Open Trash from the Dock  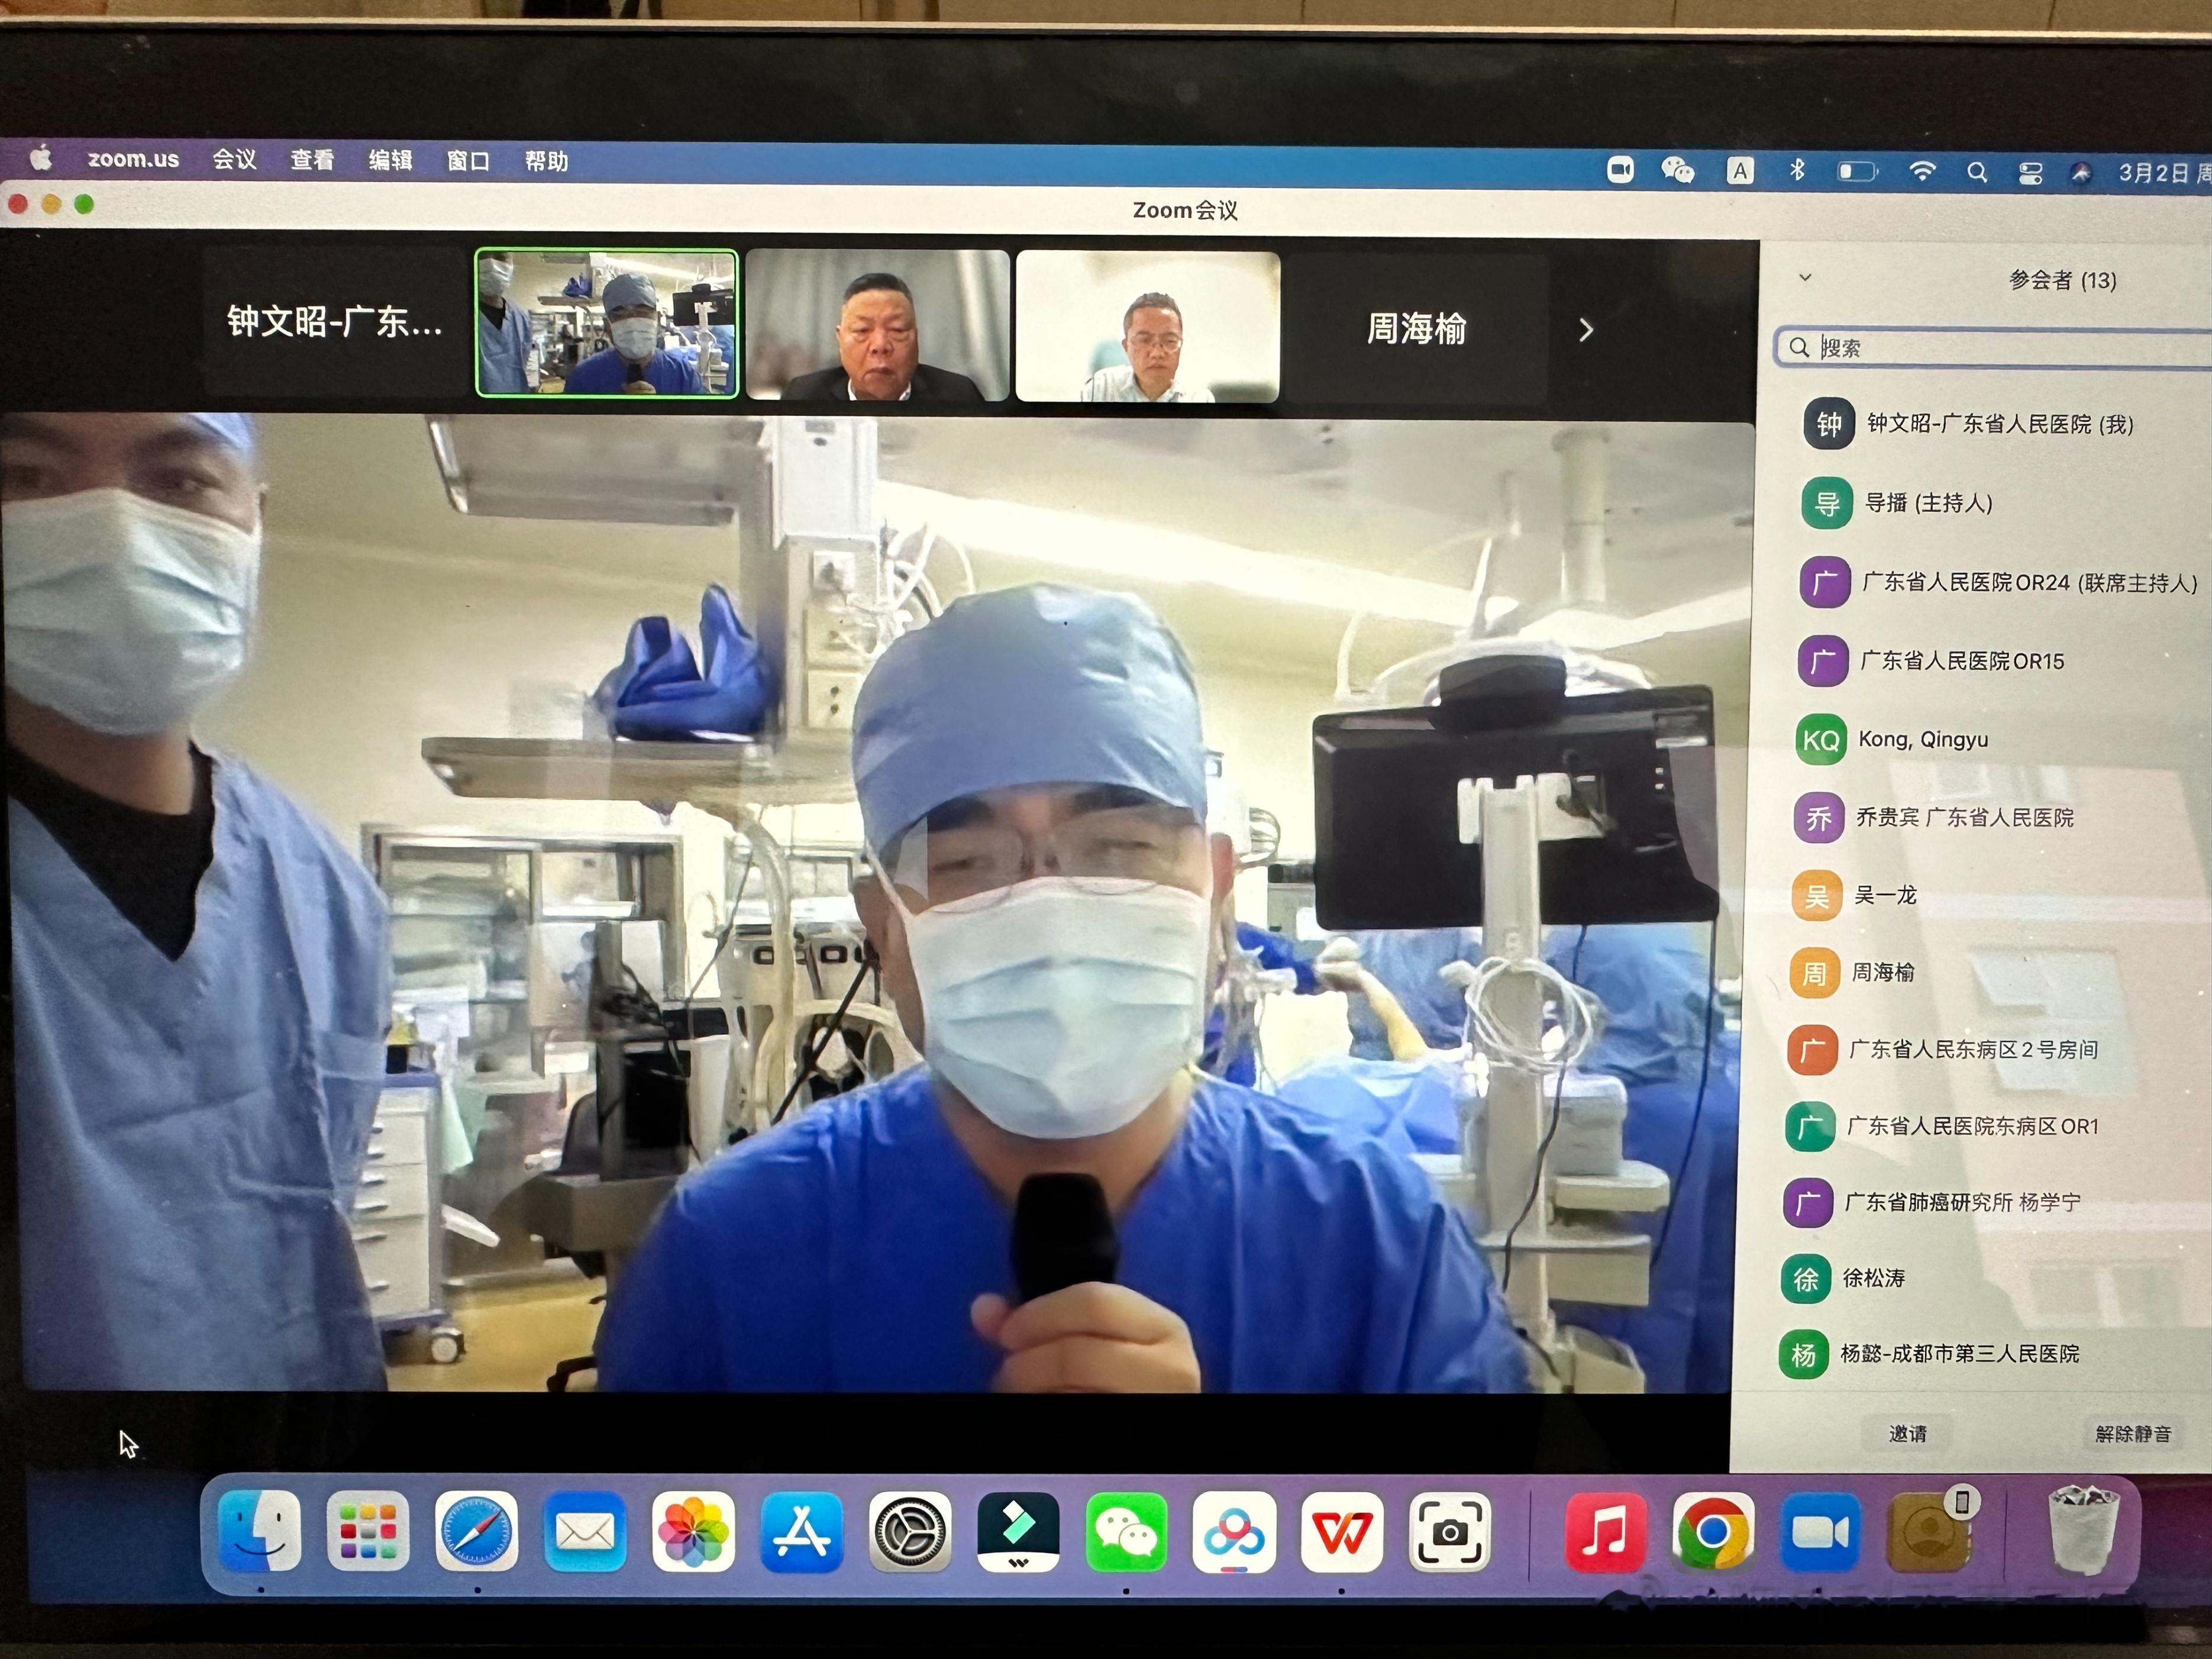click(x=2084, y=1530)
